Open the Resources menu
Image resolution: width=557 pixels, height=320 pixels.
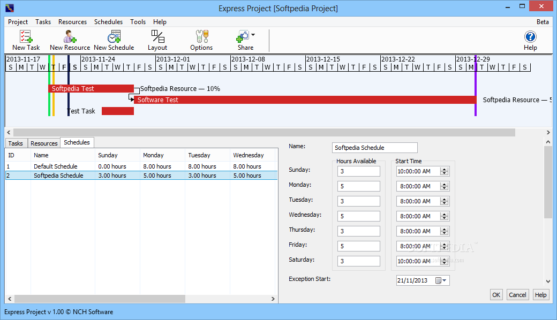click(72, 22)
